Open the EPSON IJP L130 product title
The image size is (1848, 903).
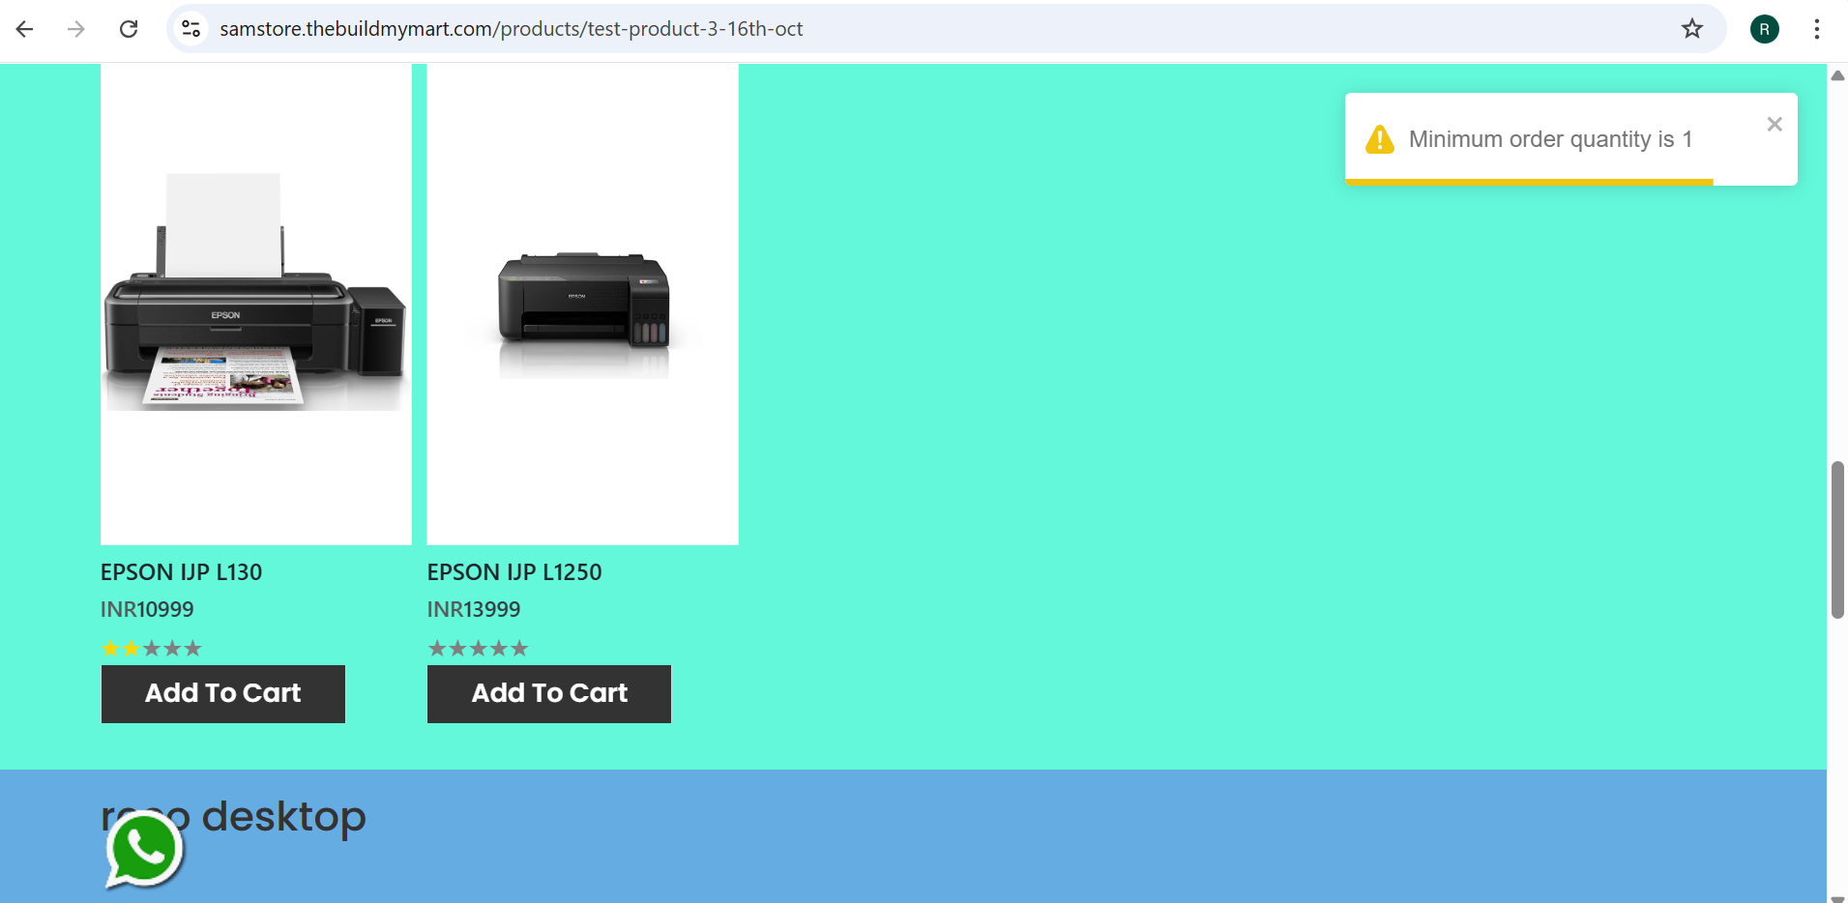[x=182, y=572]
